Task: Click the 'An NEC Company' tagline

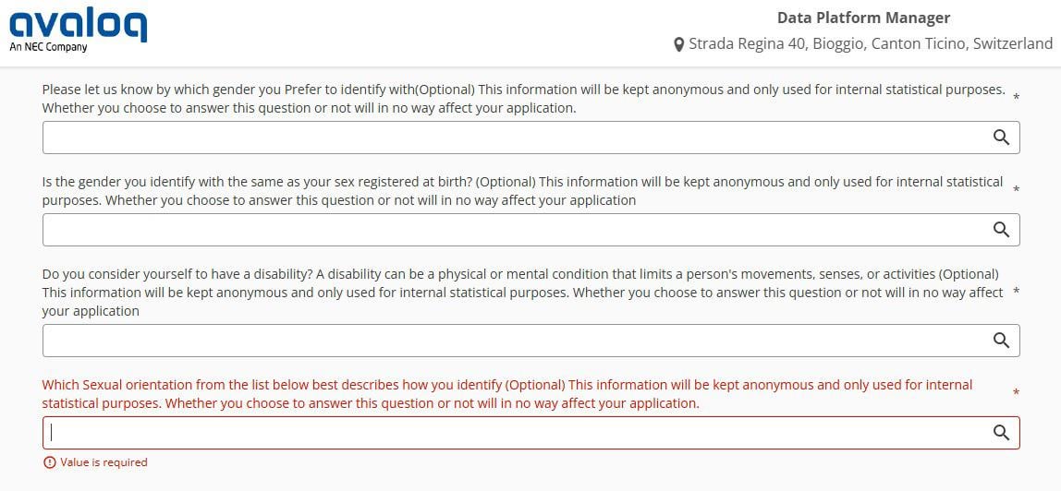Action: [x=48, y=47]
